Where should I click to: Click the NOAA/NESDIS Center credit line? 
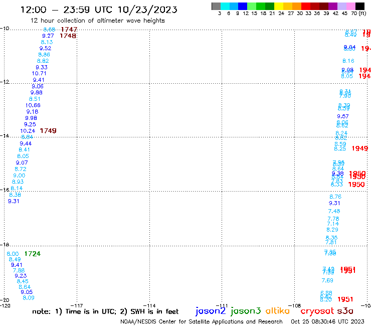click(202, 321)
